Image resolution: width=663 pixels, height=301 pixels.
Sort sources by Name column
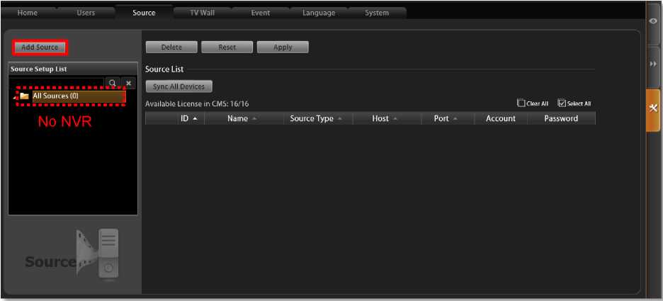[242, 118]
